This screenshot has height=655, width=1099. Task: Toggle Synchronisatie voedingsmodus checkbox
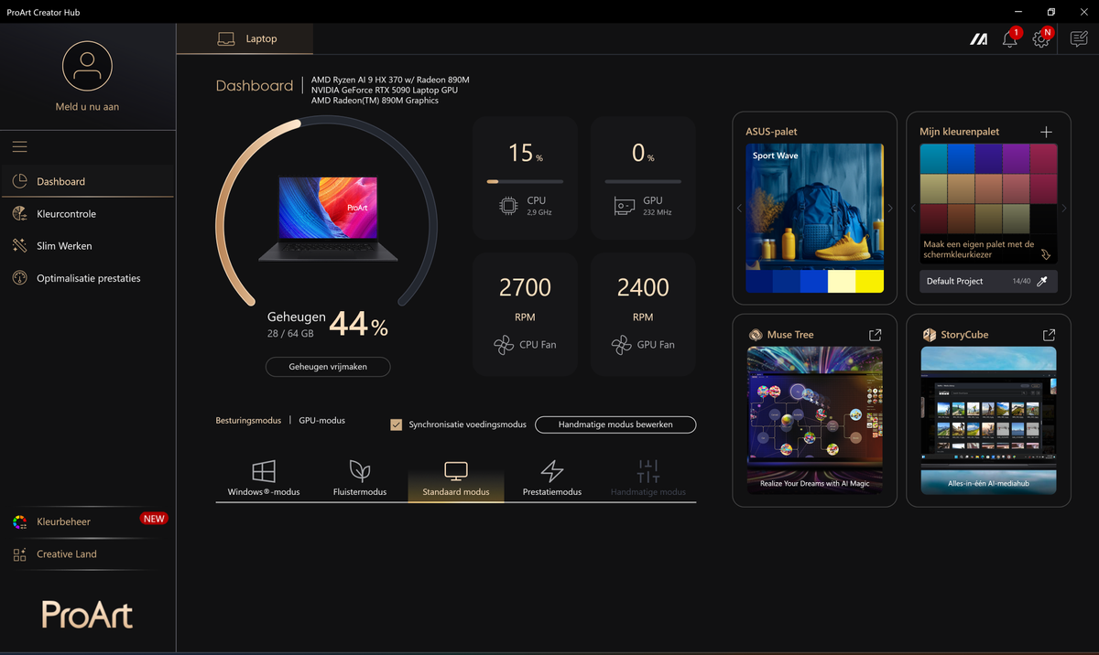pos(397,424)
